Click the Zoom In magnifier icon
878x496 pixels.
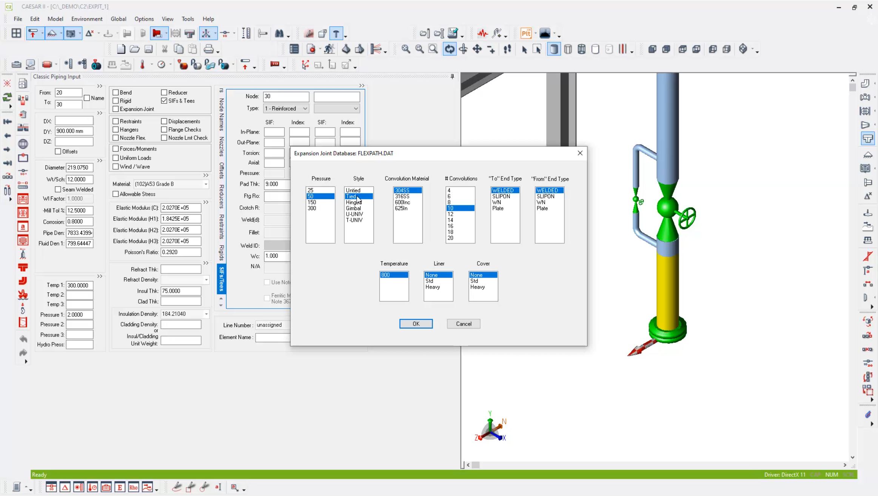pyautogui.click(x=406, y=49)
